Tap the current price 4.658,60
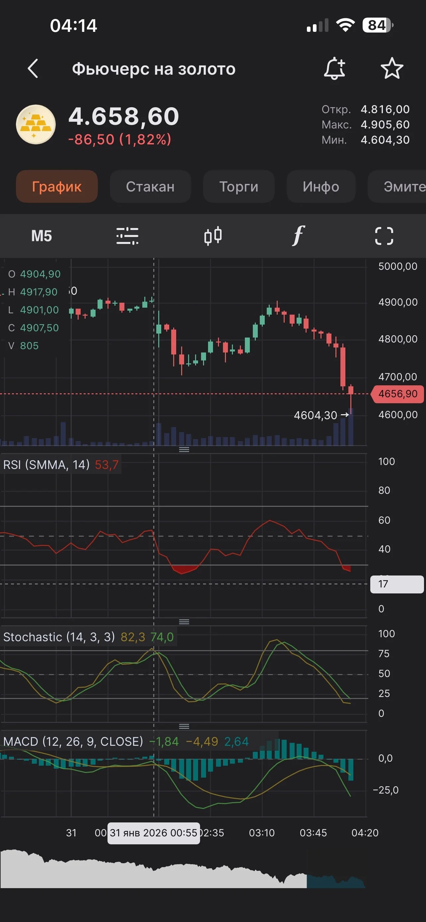Screen dimensions: 426x922 [124, 116]
